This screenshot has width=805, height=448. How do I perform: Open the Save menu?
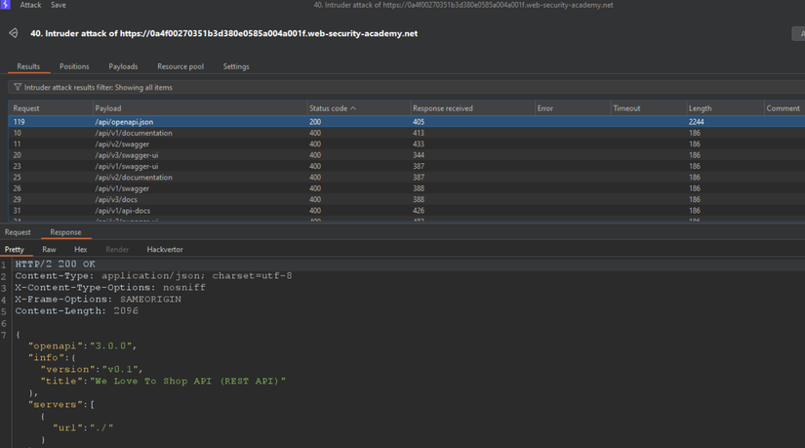(58, 5)
